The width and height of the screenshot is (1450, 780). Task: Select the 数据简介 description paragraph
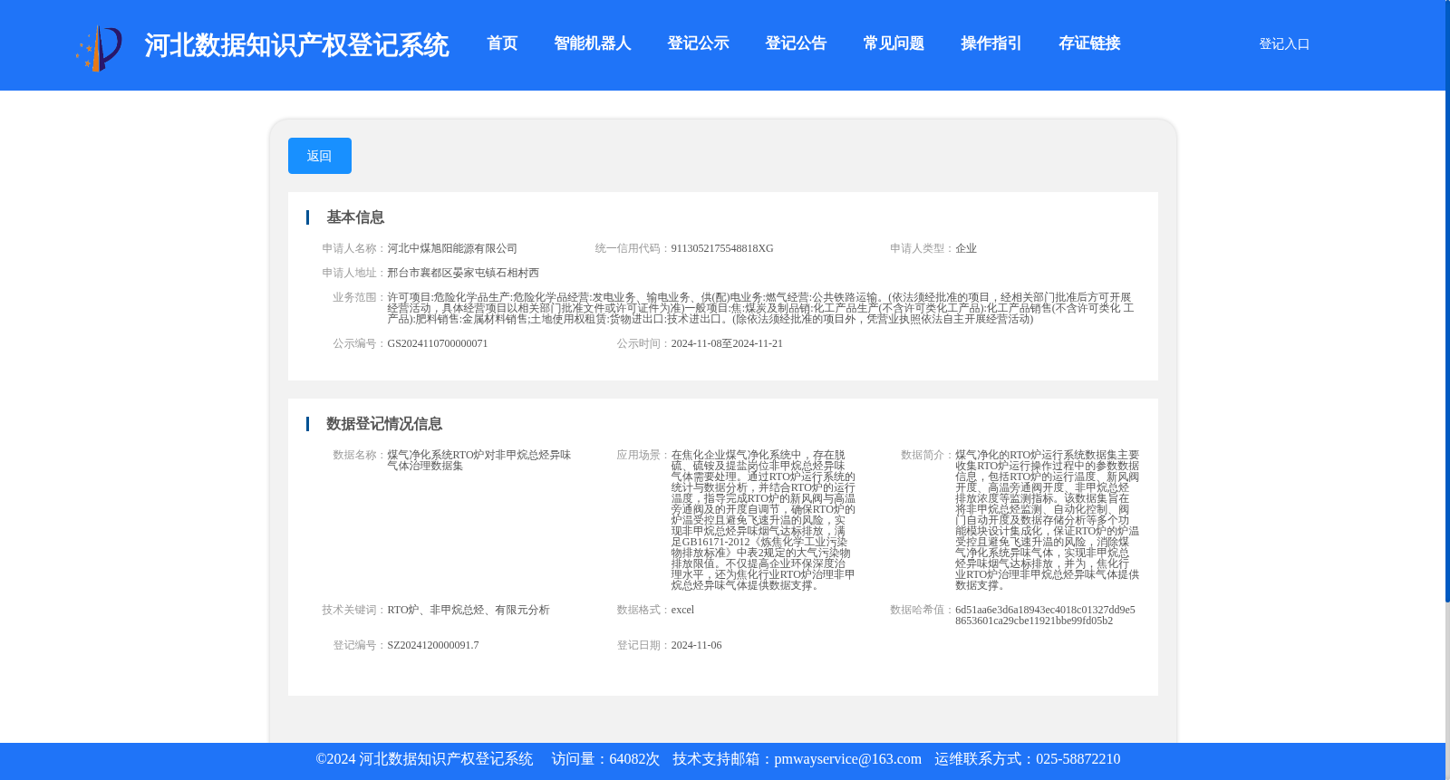(1048, 520)
